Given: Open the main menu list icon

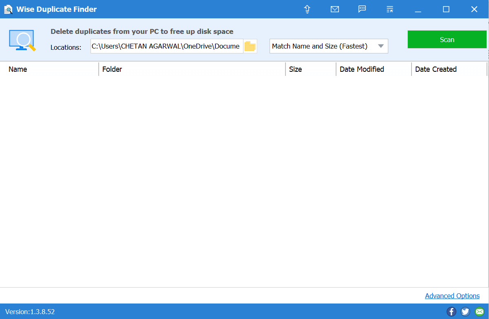Looking at the screenshot, I should 389,9.
